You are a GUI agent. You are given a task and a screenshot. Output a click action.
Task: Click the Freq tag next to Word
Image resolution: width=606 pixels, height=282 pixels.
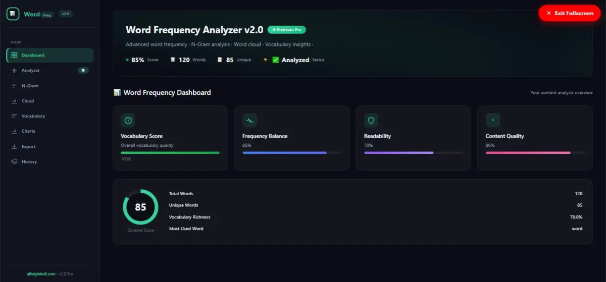tap(47, 15)
